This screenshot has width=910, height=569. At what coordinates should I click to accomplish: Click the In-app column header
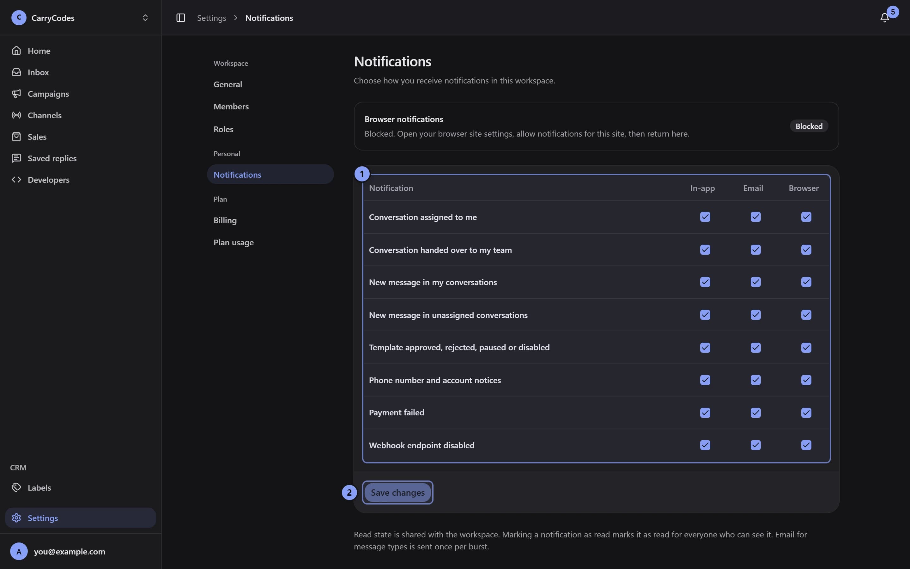702,188
